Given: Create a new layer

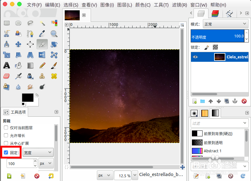Looking at the screenshot, I should coord(194,101).
